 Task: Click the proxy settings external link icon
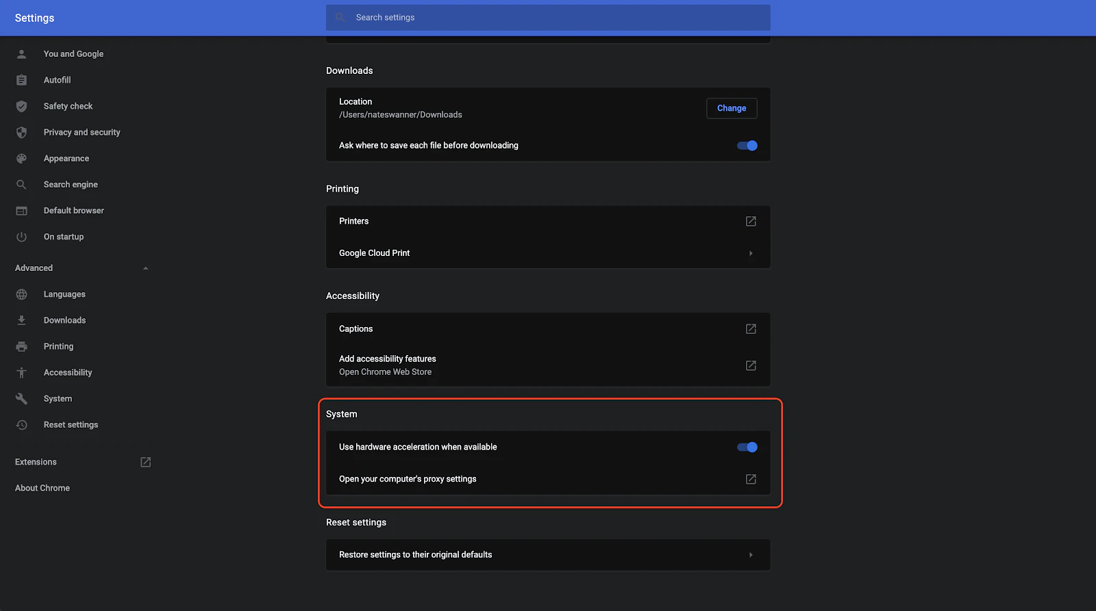click(x=751, y=479)
